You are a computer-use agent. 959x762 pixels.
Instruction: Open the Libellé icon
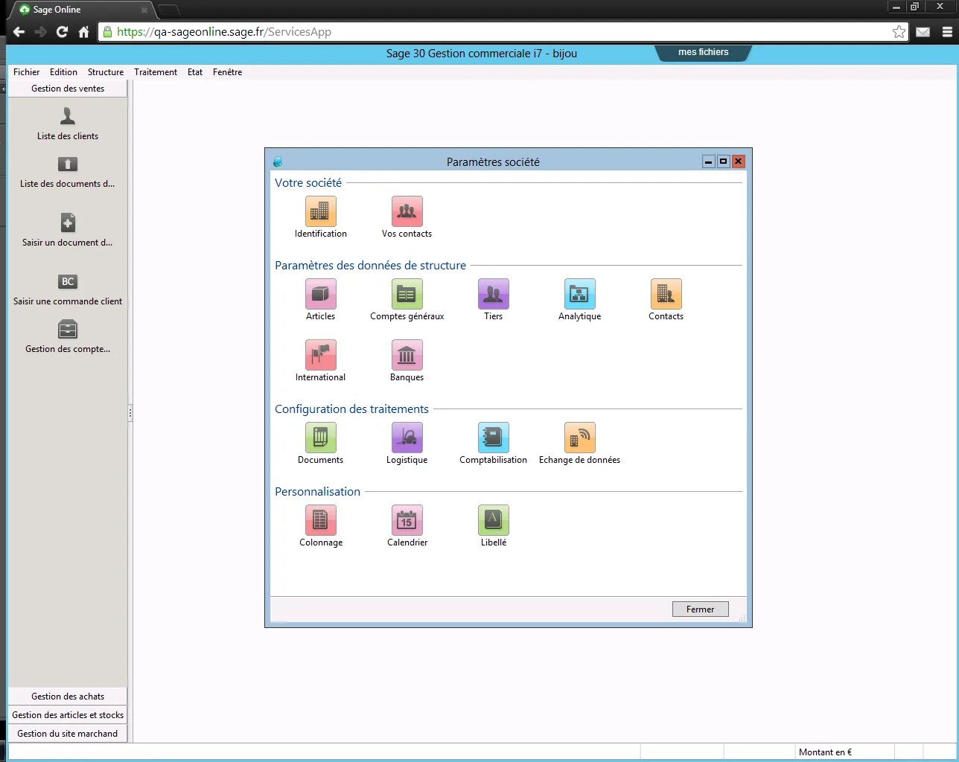494,520
